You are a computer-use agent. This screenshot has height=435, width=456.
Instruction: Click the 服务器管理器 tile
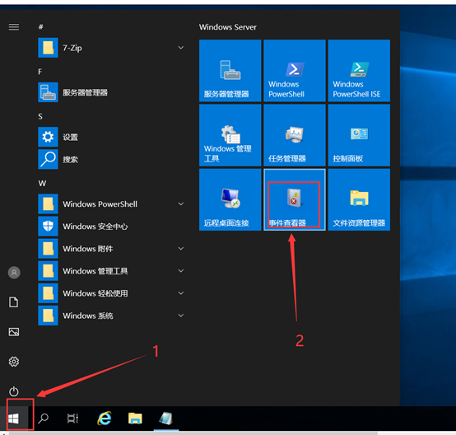pos(230,71)
